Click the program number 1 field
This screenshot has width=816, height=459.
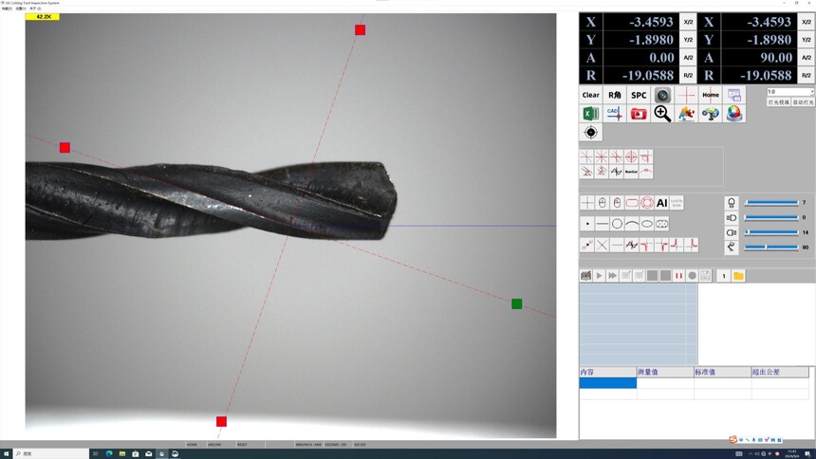[x=723, y=276]
